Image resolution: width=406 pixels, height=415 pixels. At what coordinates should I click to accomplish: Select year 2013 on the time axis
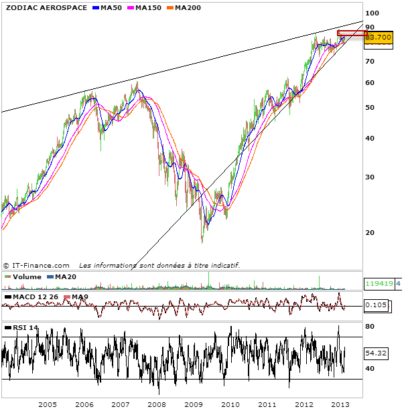pos(340,404)
